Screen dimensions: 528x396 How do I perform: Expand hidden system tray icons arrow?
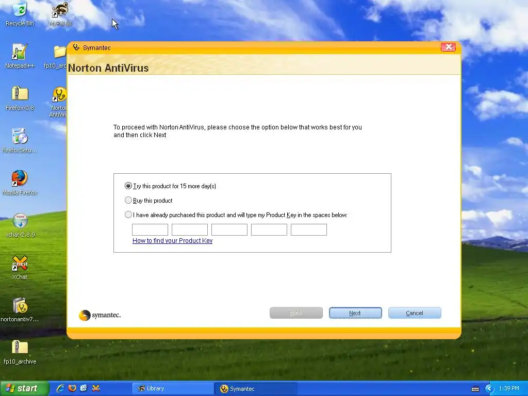[489, 389]
